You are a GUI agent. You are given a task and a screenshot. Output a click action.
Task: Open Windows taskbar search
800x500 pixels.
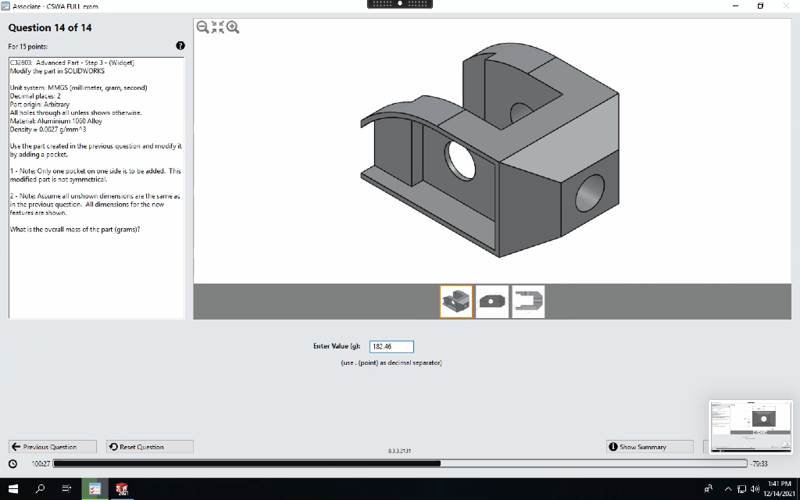[40, 489]
